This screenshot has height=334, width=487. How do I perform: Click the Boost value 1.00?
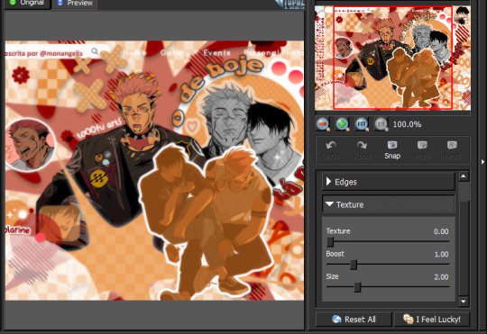(x=441, y=254)
